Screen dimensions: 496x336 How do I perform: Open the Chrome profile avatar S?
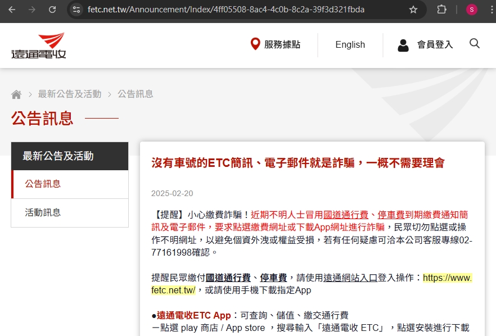472,10
